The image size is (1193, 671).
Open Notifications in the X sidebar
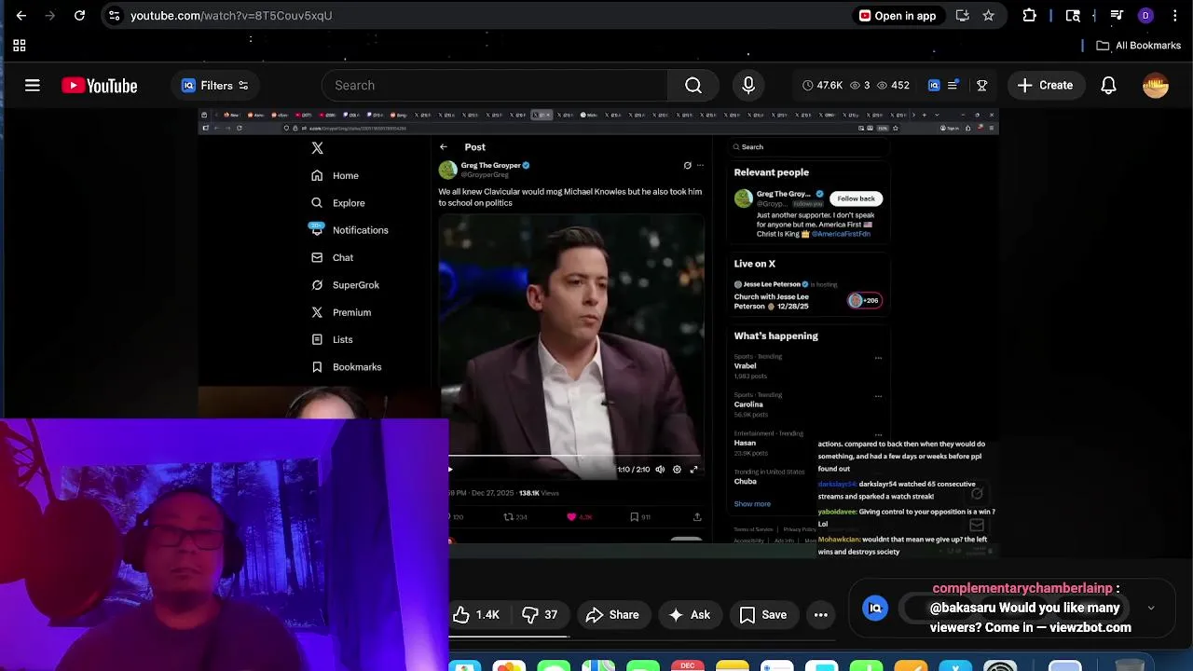349,230
